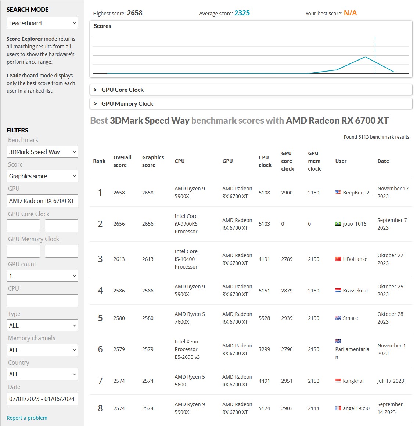Image resolution: width=417 pixels, height=426 pixels.
Task: Open user joao_1016 profile
Action: pos(355,224)
